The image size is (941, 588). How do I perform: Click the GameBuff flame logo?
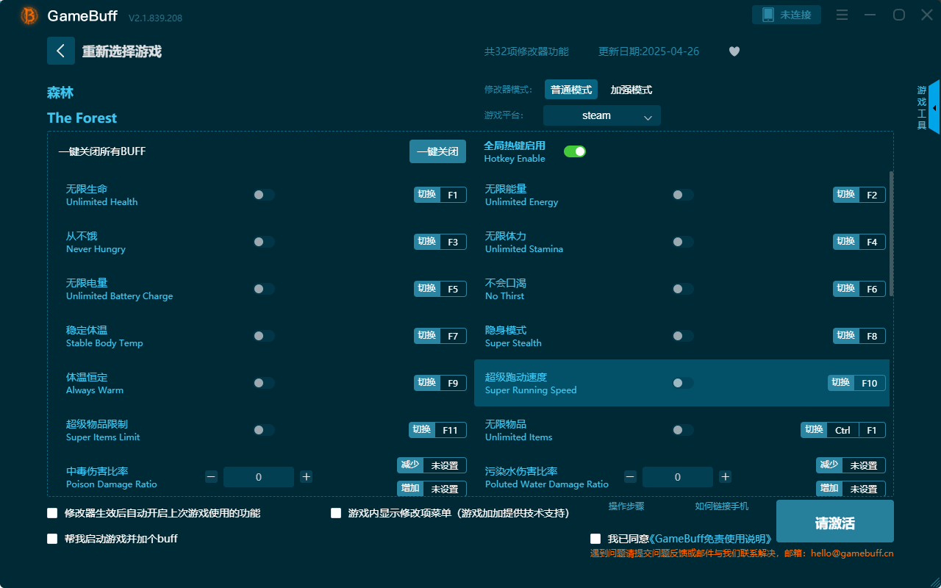(x=28, y=15)
